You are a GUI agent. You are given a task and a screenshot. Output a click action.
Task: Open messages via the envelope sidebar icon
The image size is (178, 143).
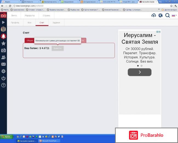3,64
